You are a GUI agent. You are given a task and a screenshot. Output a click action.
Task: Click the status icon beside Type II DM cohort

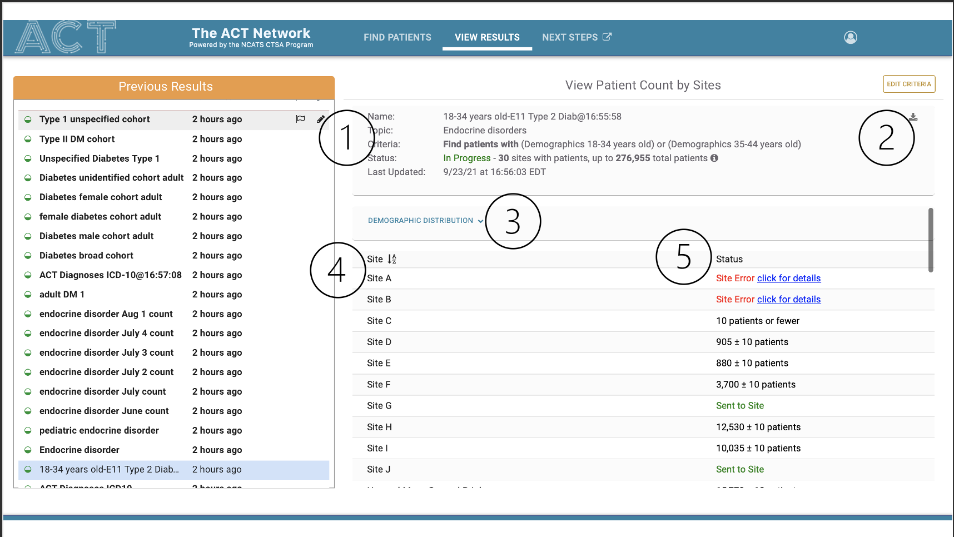pyautogui.click(x=28, y=139)
